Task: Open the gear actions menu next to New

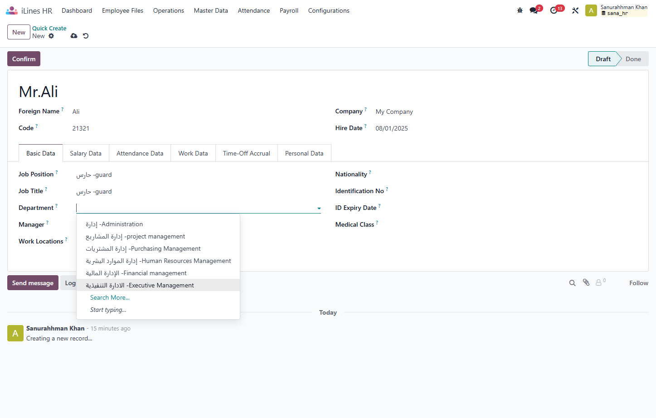Action: pos(51,36)
